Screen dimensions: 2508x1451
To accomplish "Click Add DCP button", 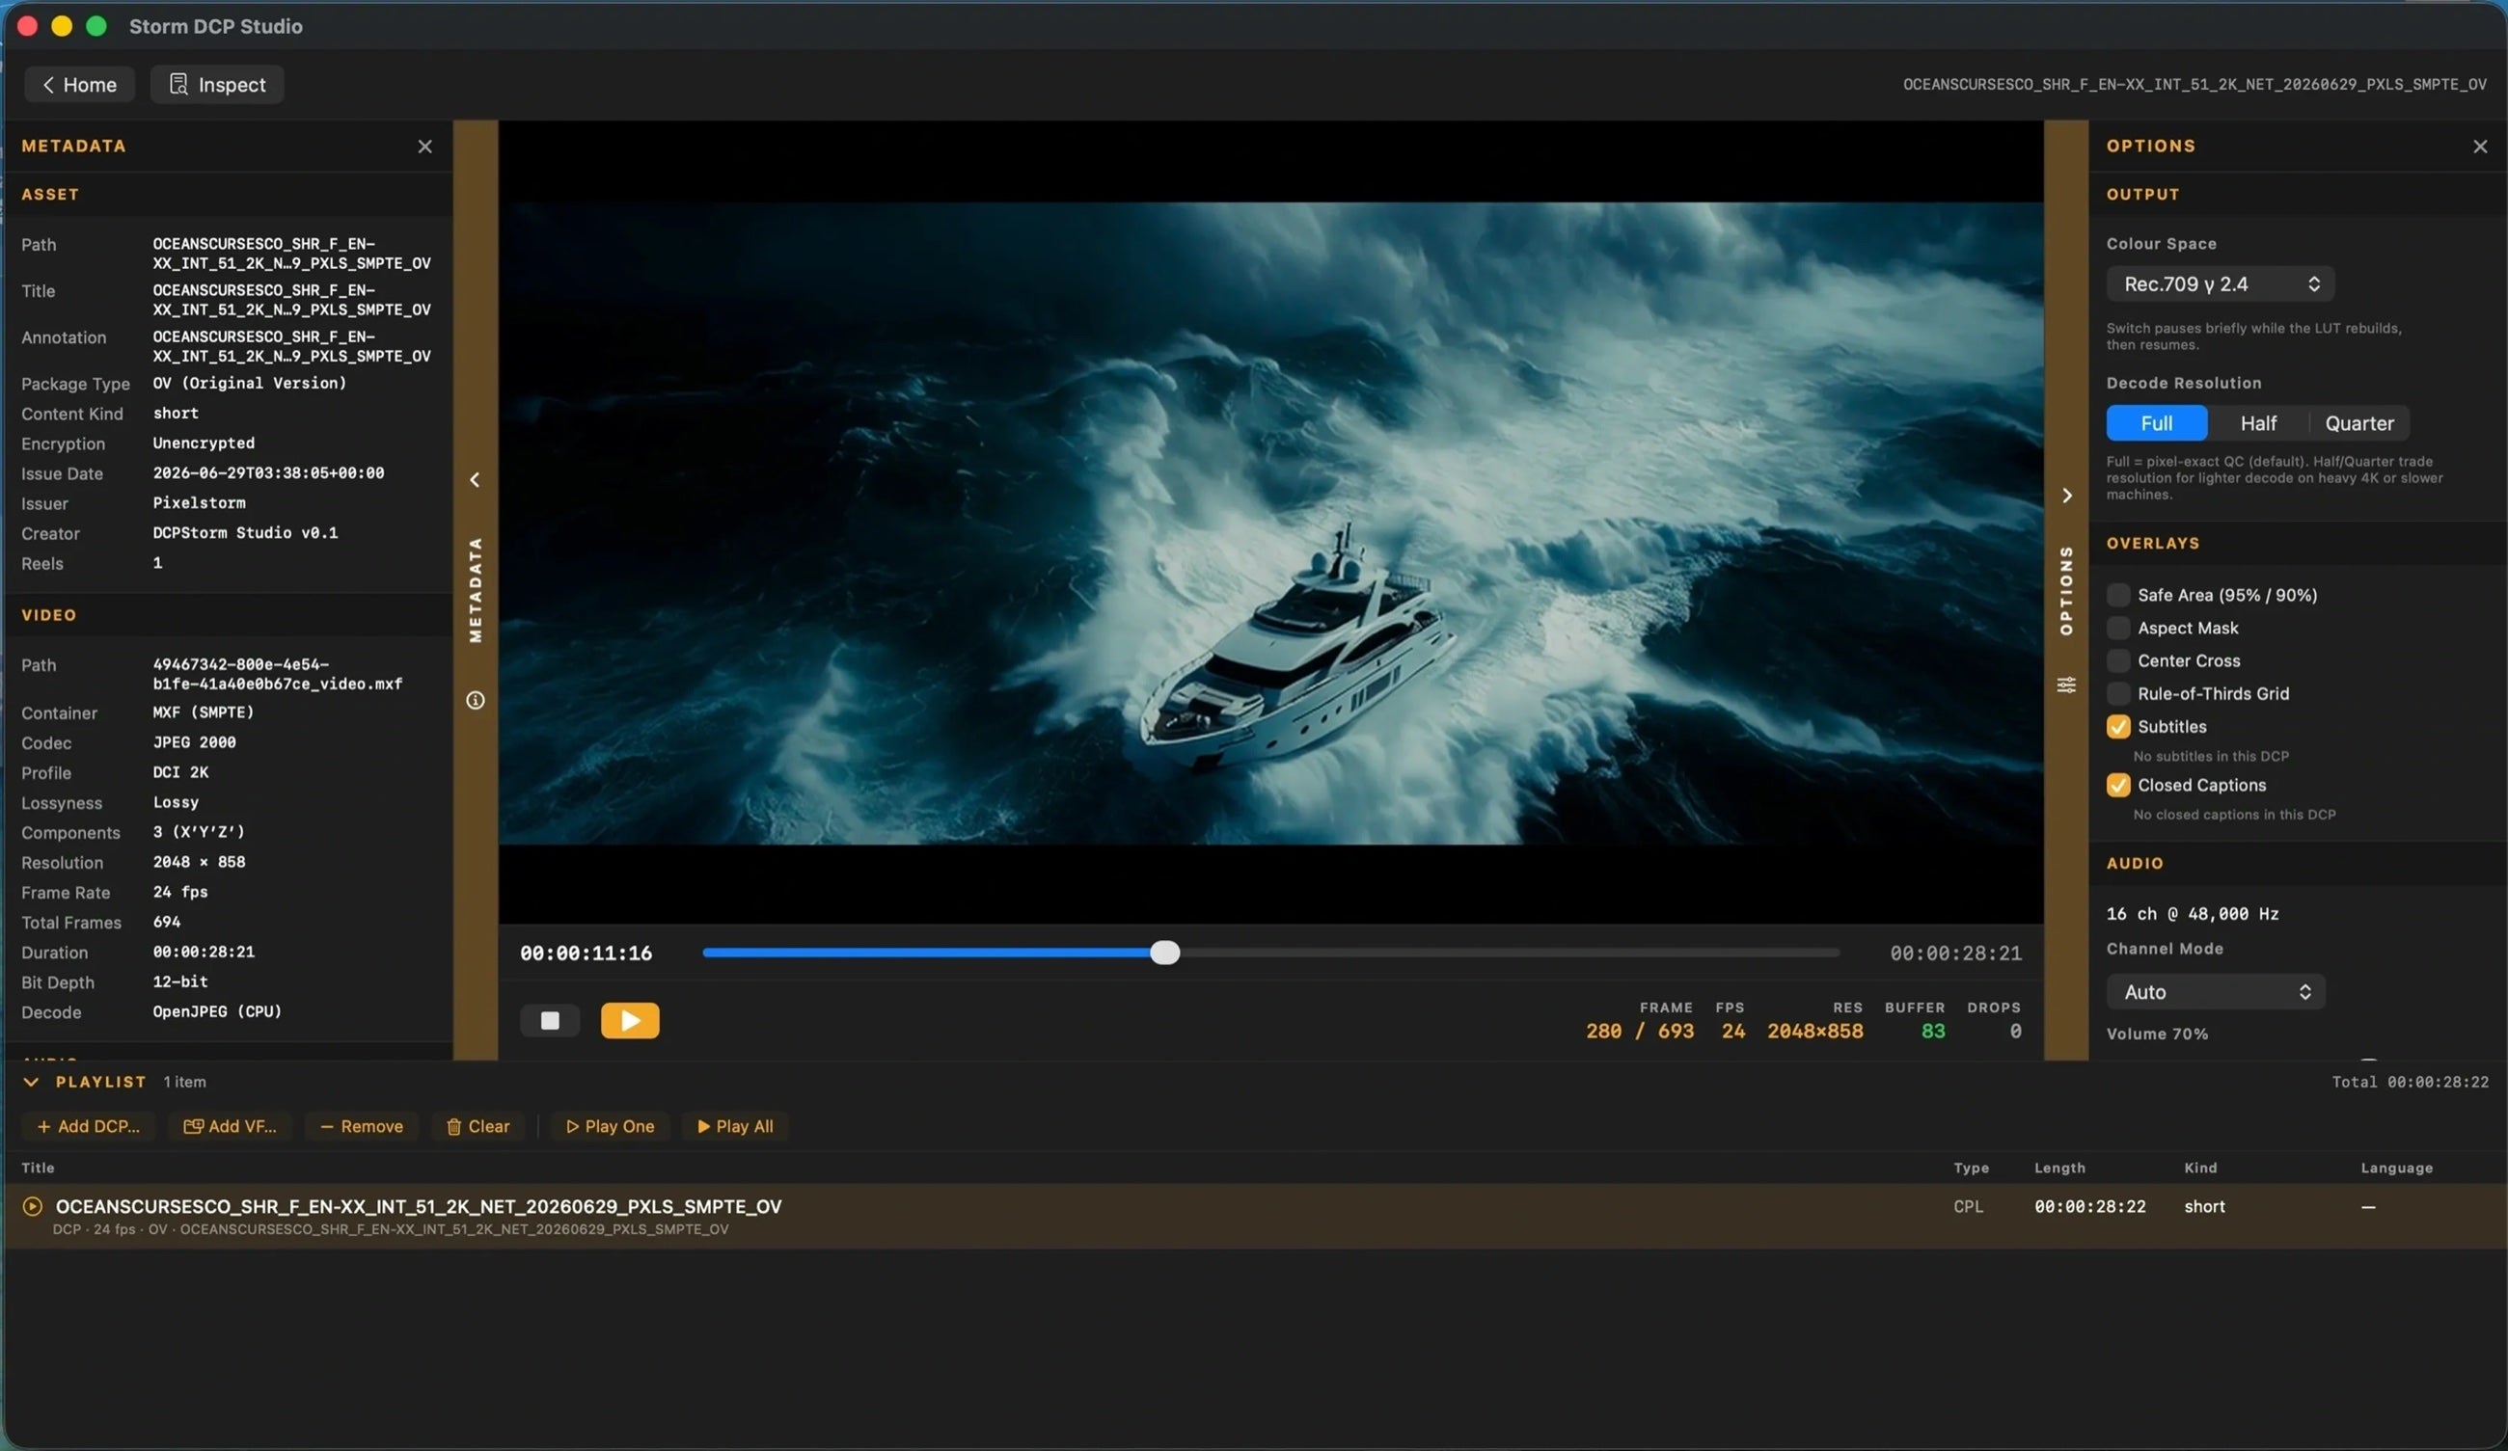I will pyautogui.click(x=89, y=1127).
